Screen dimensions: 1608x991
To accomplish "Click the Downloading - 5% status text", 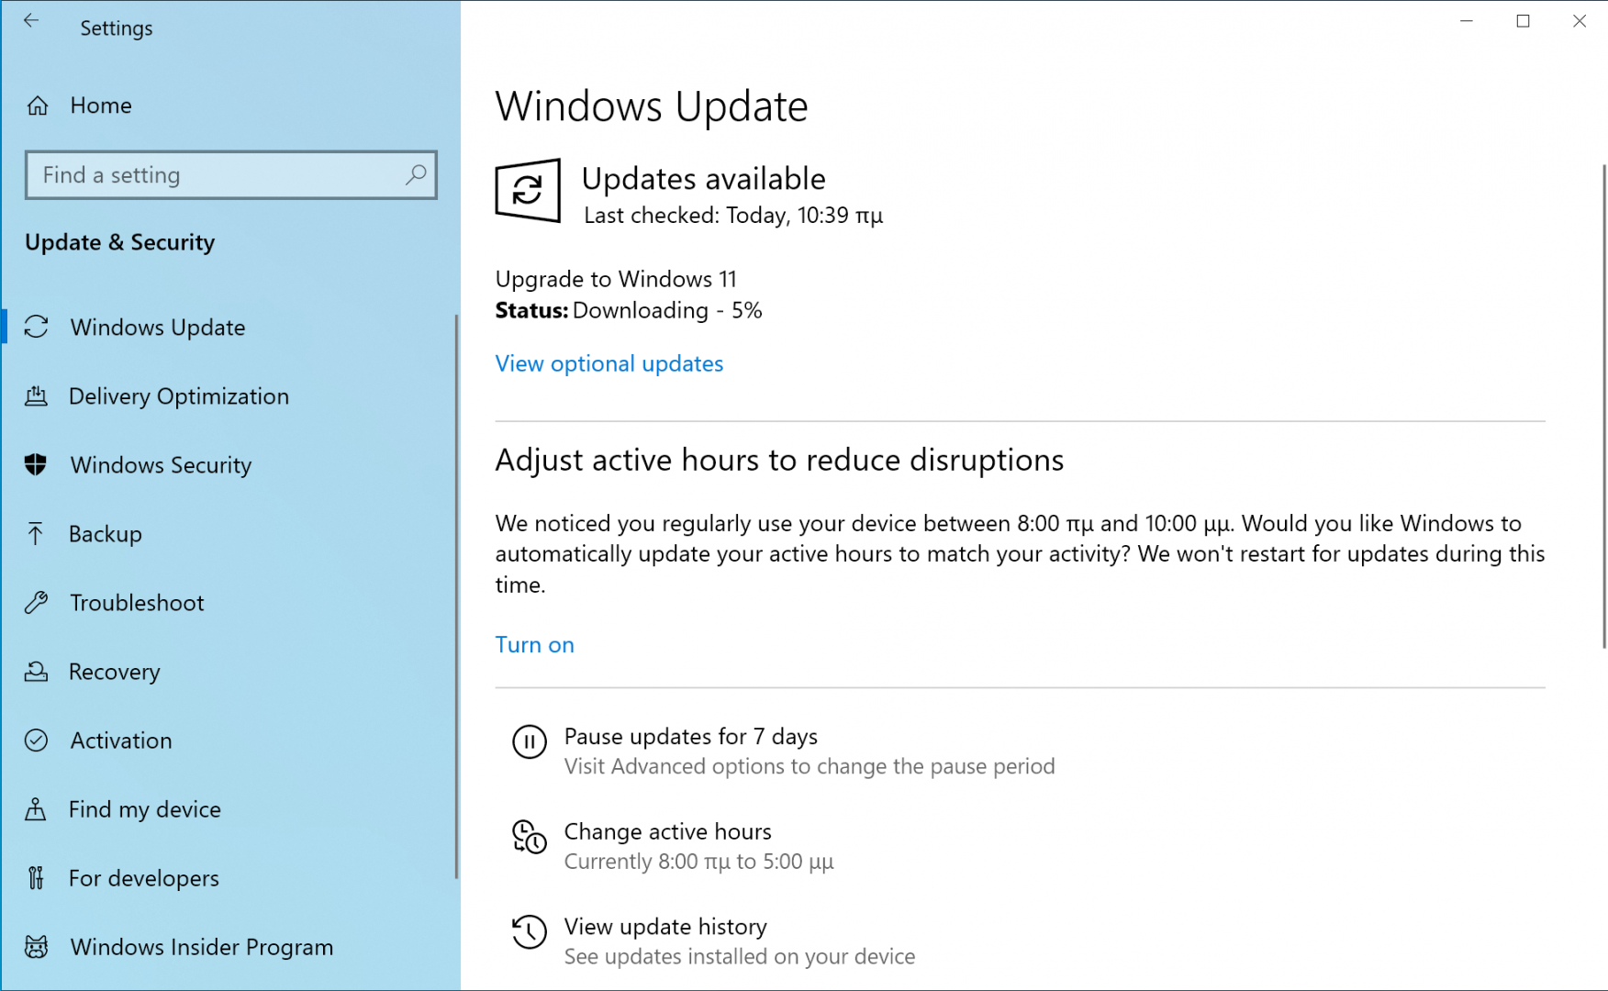I will [x=667, y=310].
